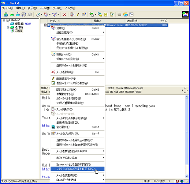Click the globe status bar icon
This screenshot has height=184, width=190.
182,181
